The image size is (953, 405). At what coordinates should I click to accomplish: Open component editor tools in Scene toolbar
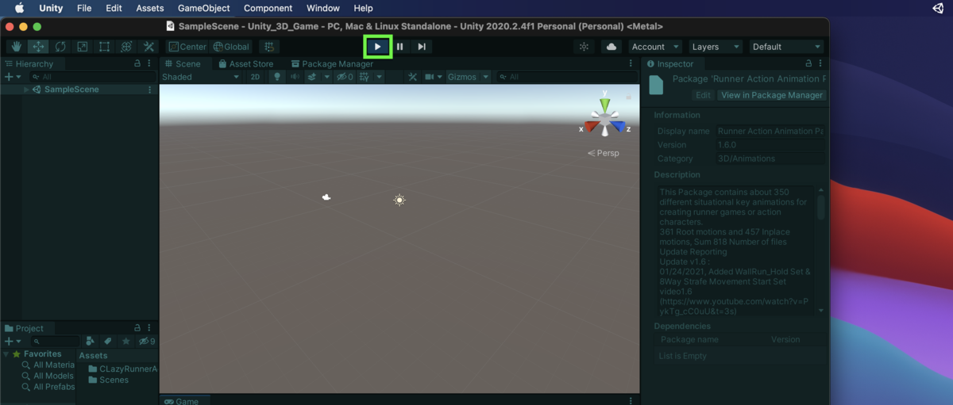pos(413,77)
